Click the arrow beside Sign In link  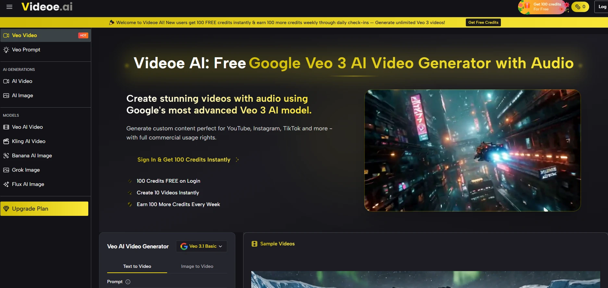[237, 160]
